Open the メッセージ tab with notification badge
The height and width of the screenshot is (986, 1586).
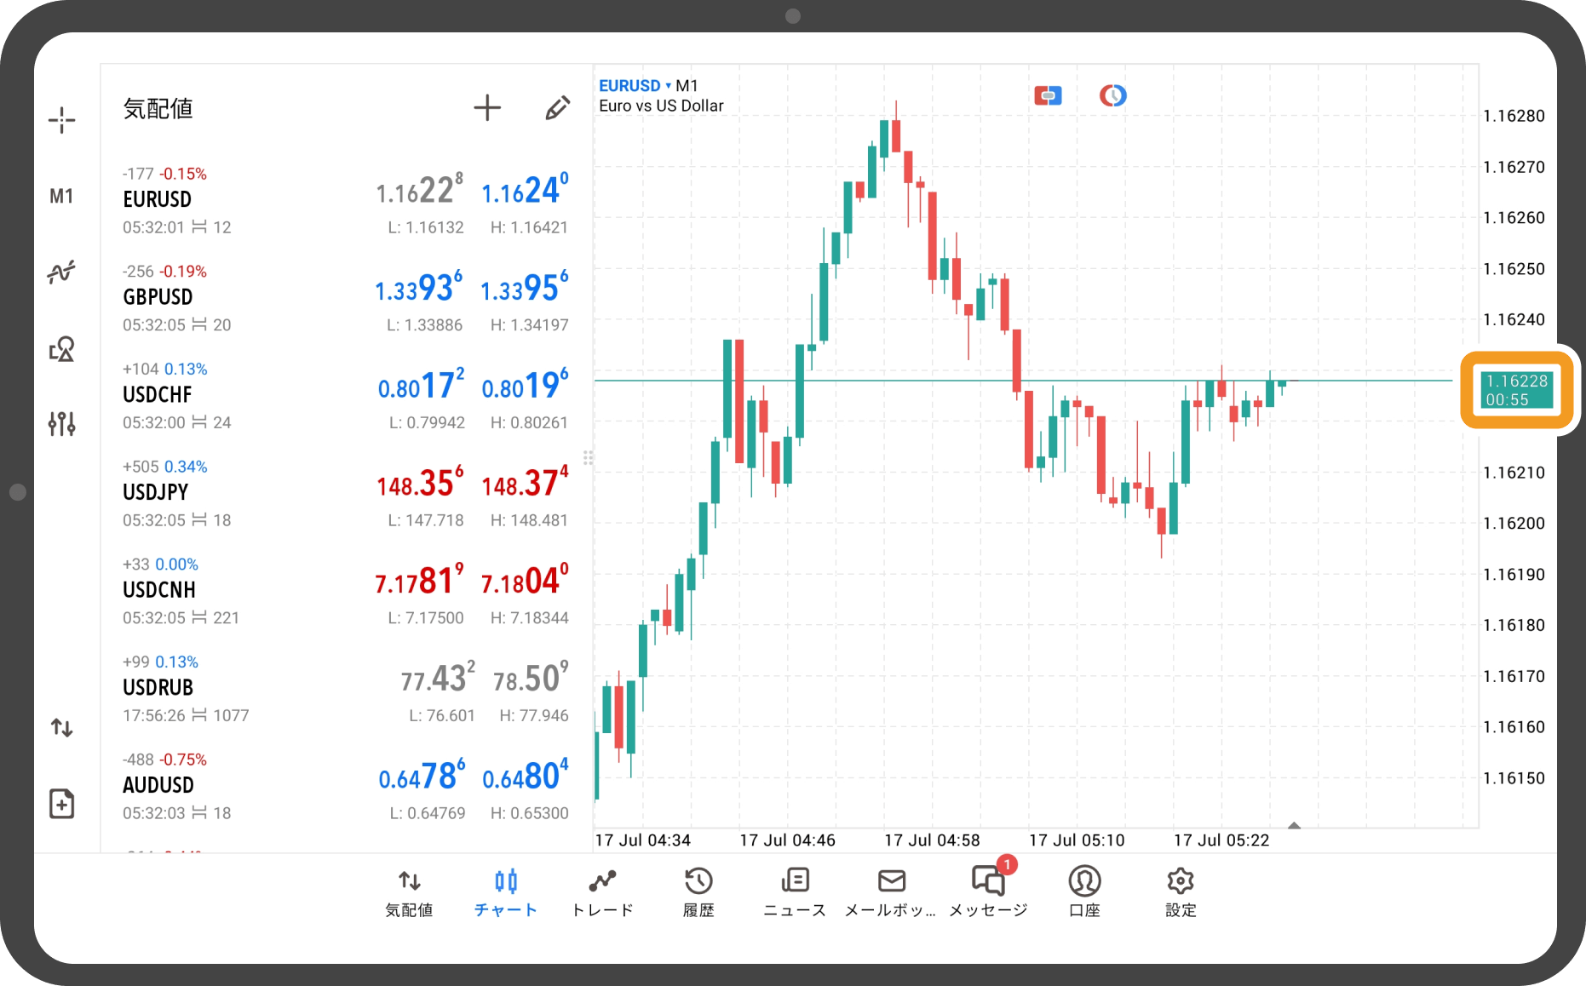[x=988, y=891]
